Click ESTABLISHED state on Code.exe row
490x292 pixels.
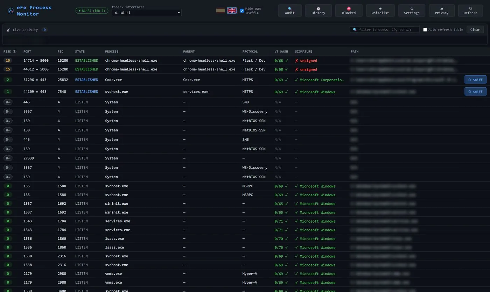pos(86,80)
